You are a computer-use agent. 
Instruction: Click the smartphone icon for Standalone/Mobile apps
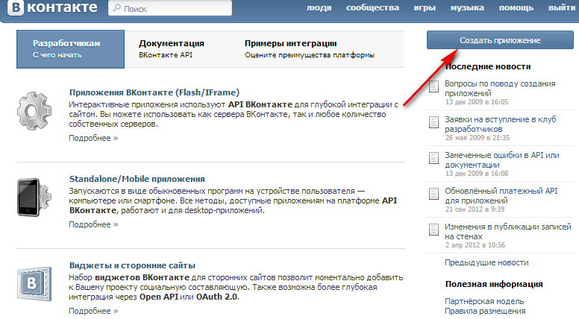tap(34, 197)
